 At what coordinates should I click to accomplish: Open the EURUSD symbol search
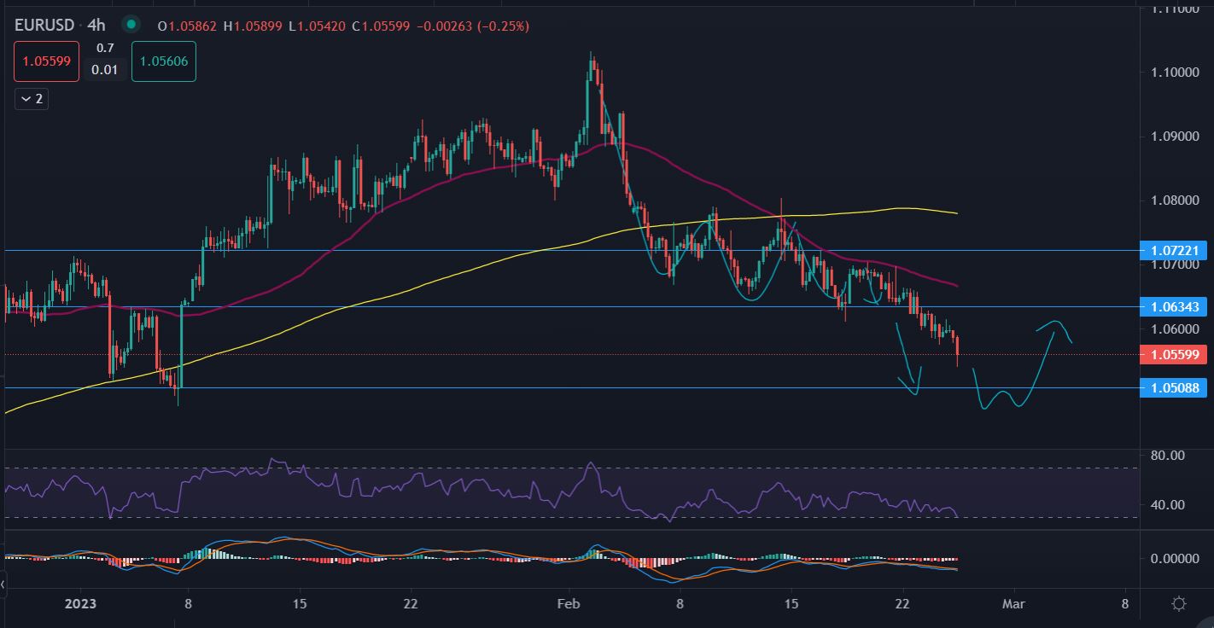pyautogui.click(x=44, y=26)
